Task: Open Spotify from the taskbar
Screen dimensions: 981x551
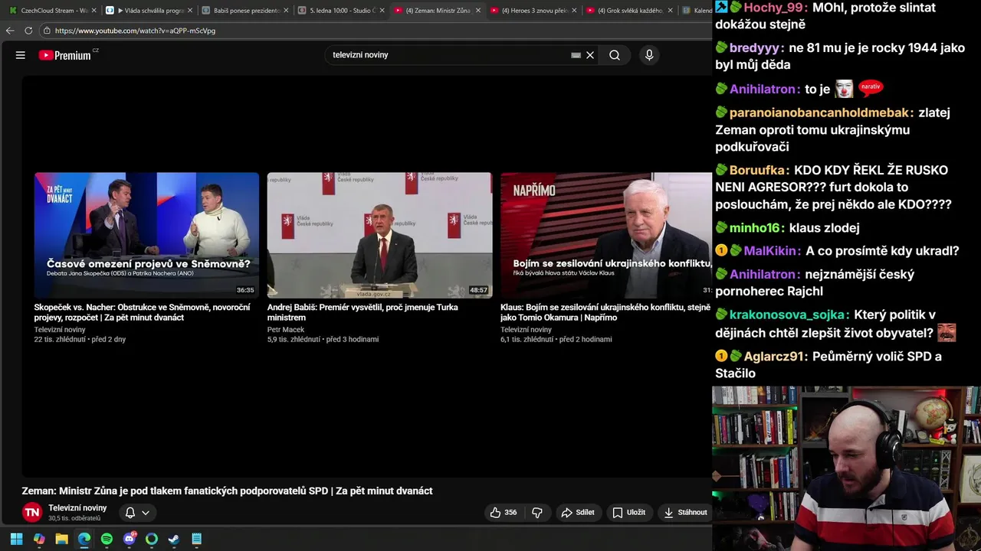Action: point(107,539)
